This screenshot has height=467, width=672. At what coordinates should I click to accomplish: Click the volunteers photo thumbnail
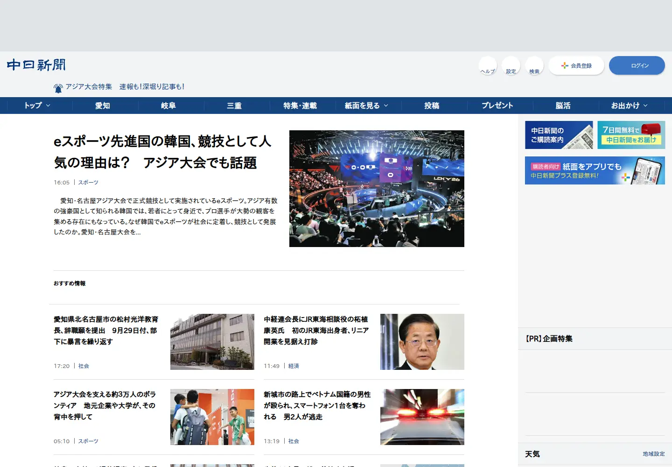[212, 417]
